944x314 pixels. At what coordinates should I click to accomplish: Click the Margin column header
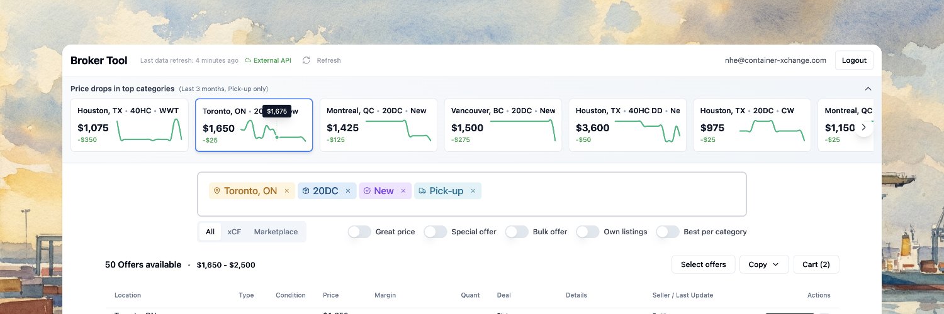tap(385, 295)
